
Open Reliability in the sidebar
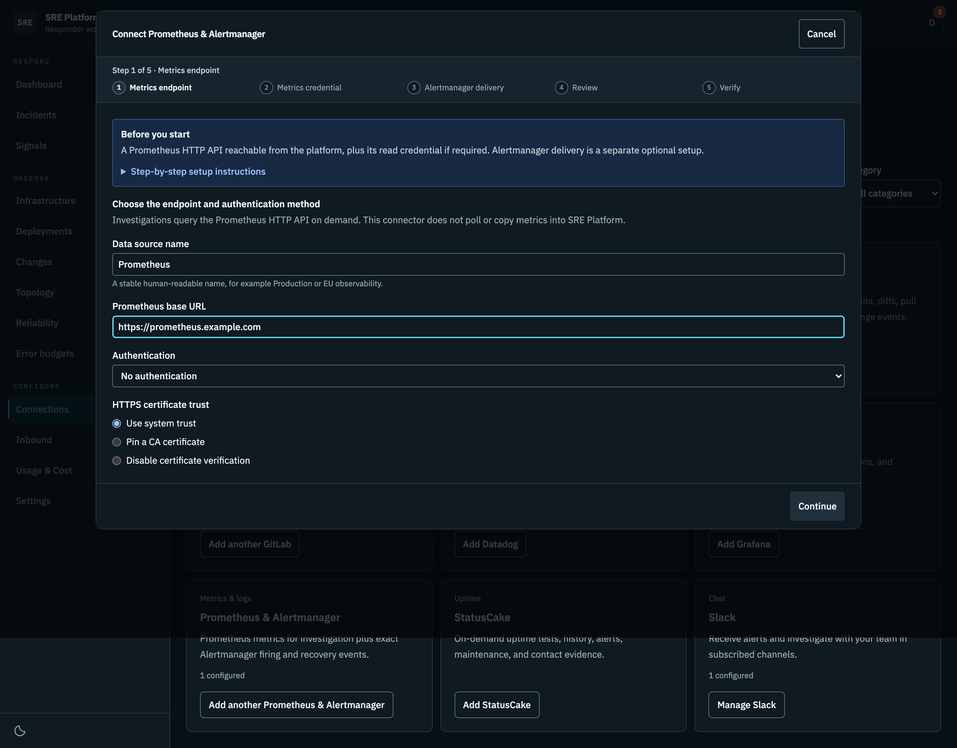tap(37, 323)
